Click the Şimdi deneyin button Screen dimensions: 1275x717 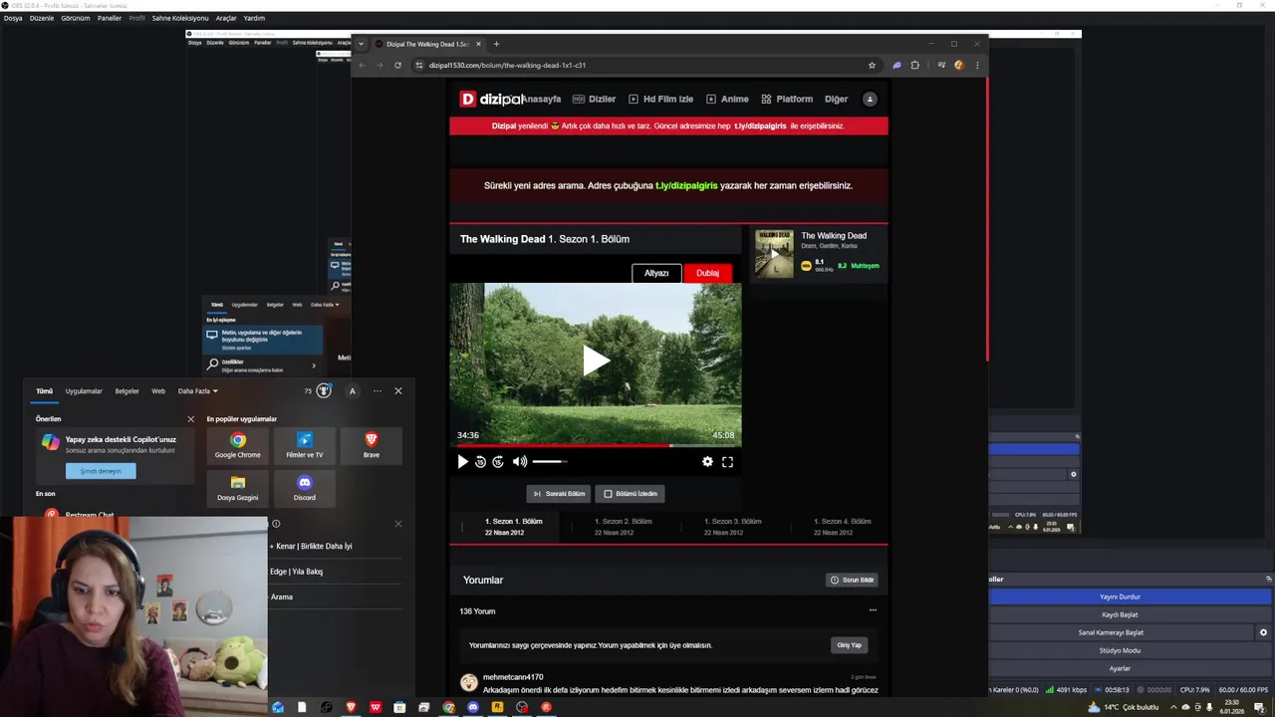coord(101,471)
